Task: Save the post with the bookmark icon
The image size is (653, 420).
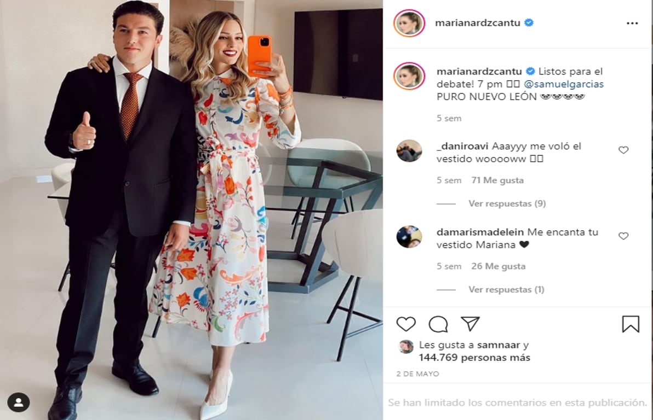Action: tap(631, 324)
